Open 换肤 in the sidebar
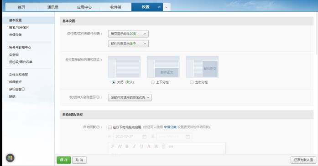318x166 pixels. 12,96
